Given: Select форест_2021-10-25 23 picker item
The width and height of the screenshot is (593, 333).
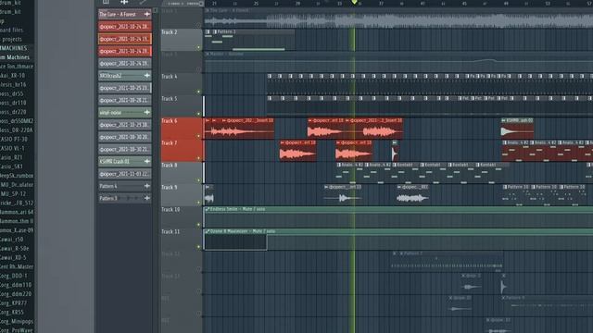Looking at the screenshot, I should coord(125,88).
